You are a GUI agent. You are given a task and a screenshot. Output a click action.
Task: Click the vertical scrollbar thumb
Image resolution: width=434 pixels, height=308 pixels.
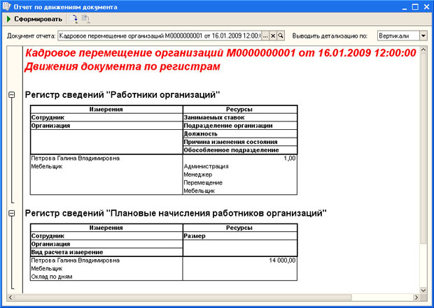coord(423,148)
